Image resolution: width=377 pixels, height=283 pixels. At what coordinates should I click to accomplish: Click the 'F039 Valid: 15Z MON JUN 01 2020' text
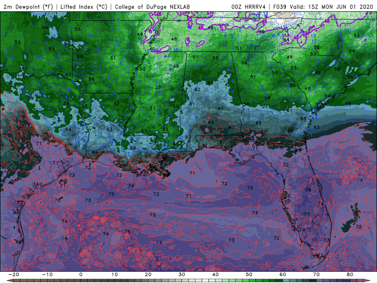(323, 7)
